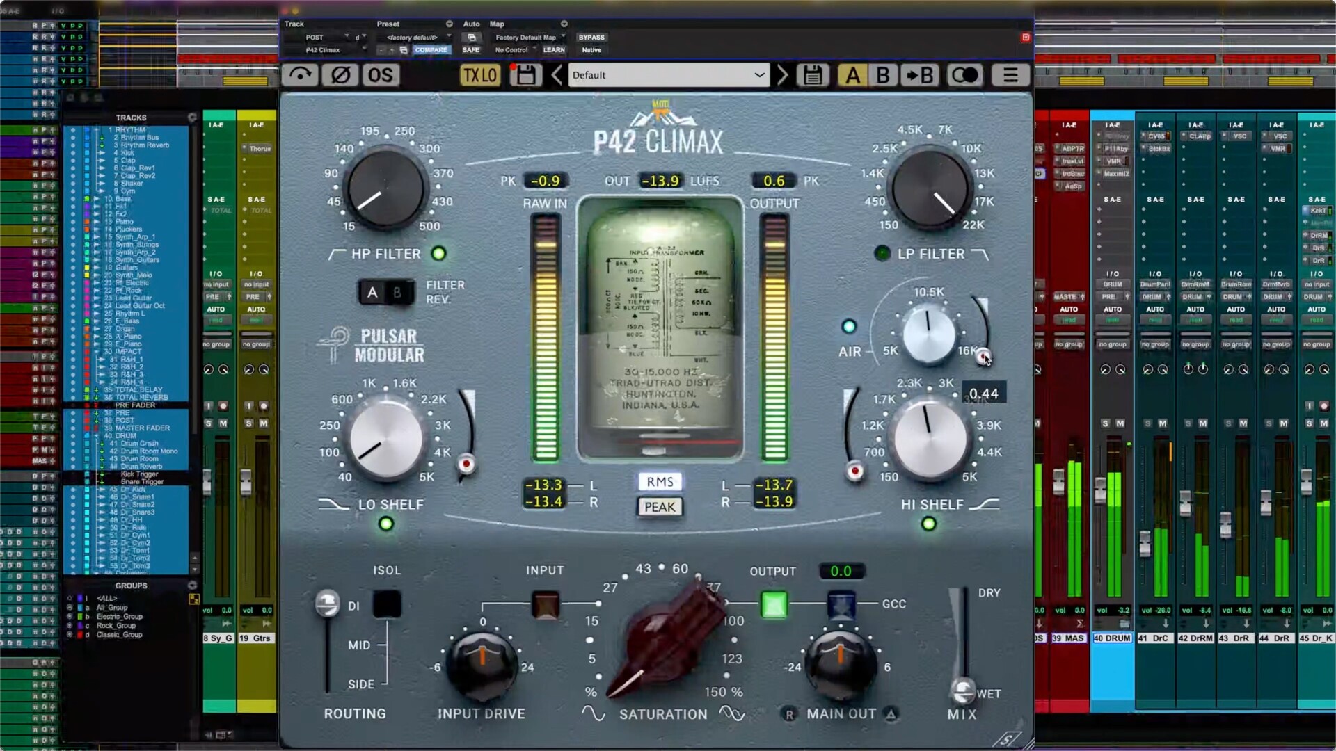
Task: Click the ROUTING DI/MID/SIDE slider handle
Action: (327, 603)
